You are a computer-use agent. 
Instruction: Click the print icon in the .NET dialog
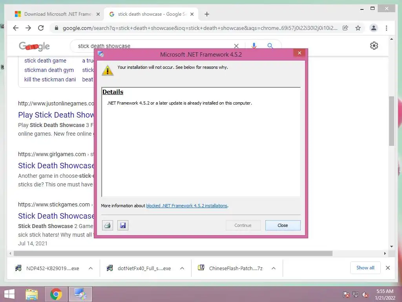click(108, 225)
